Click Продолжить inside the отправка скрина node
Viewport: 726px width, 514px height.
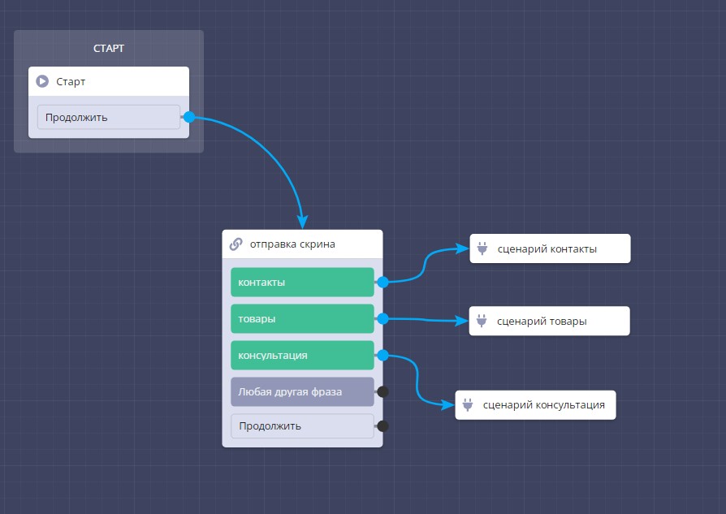coord(301,425)
